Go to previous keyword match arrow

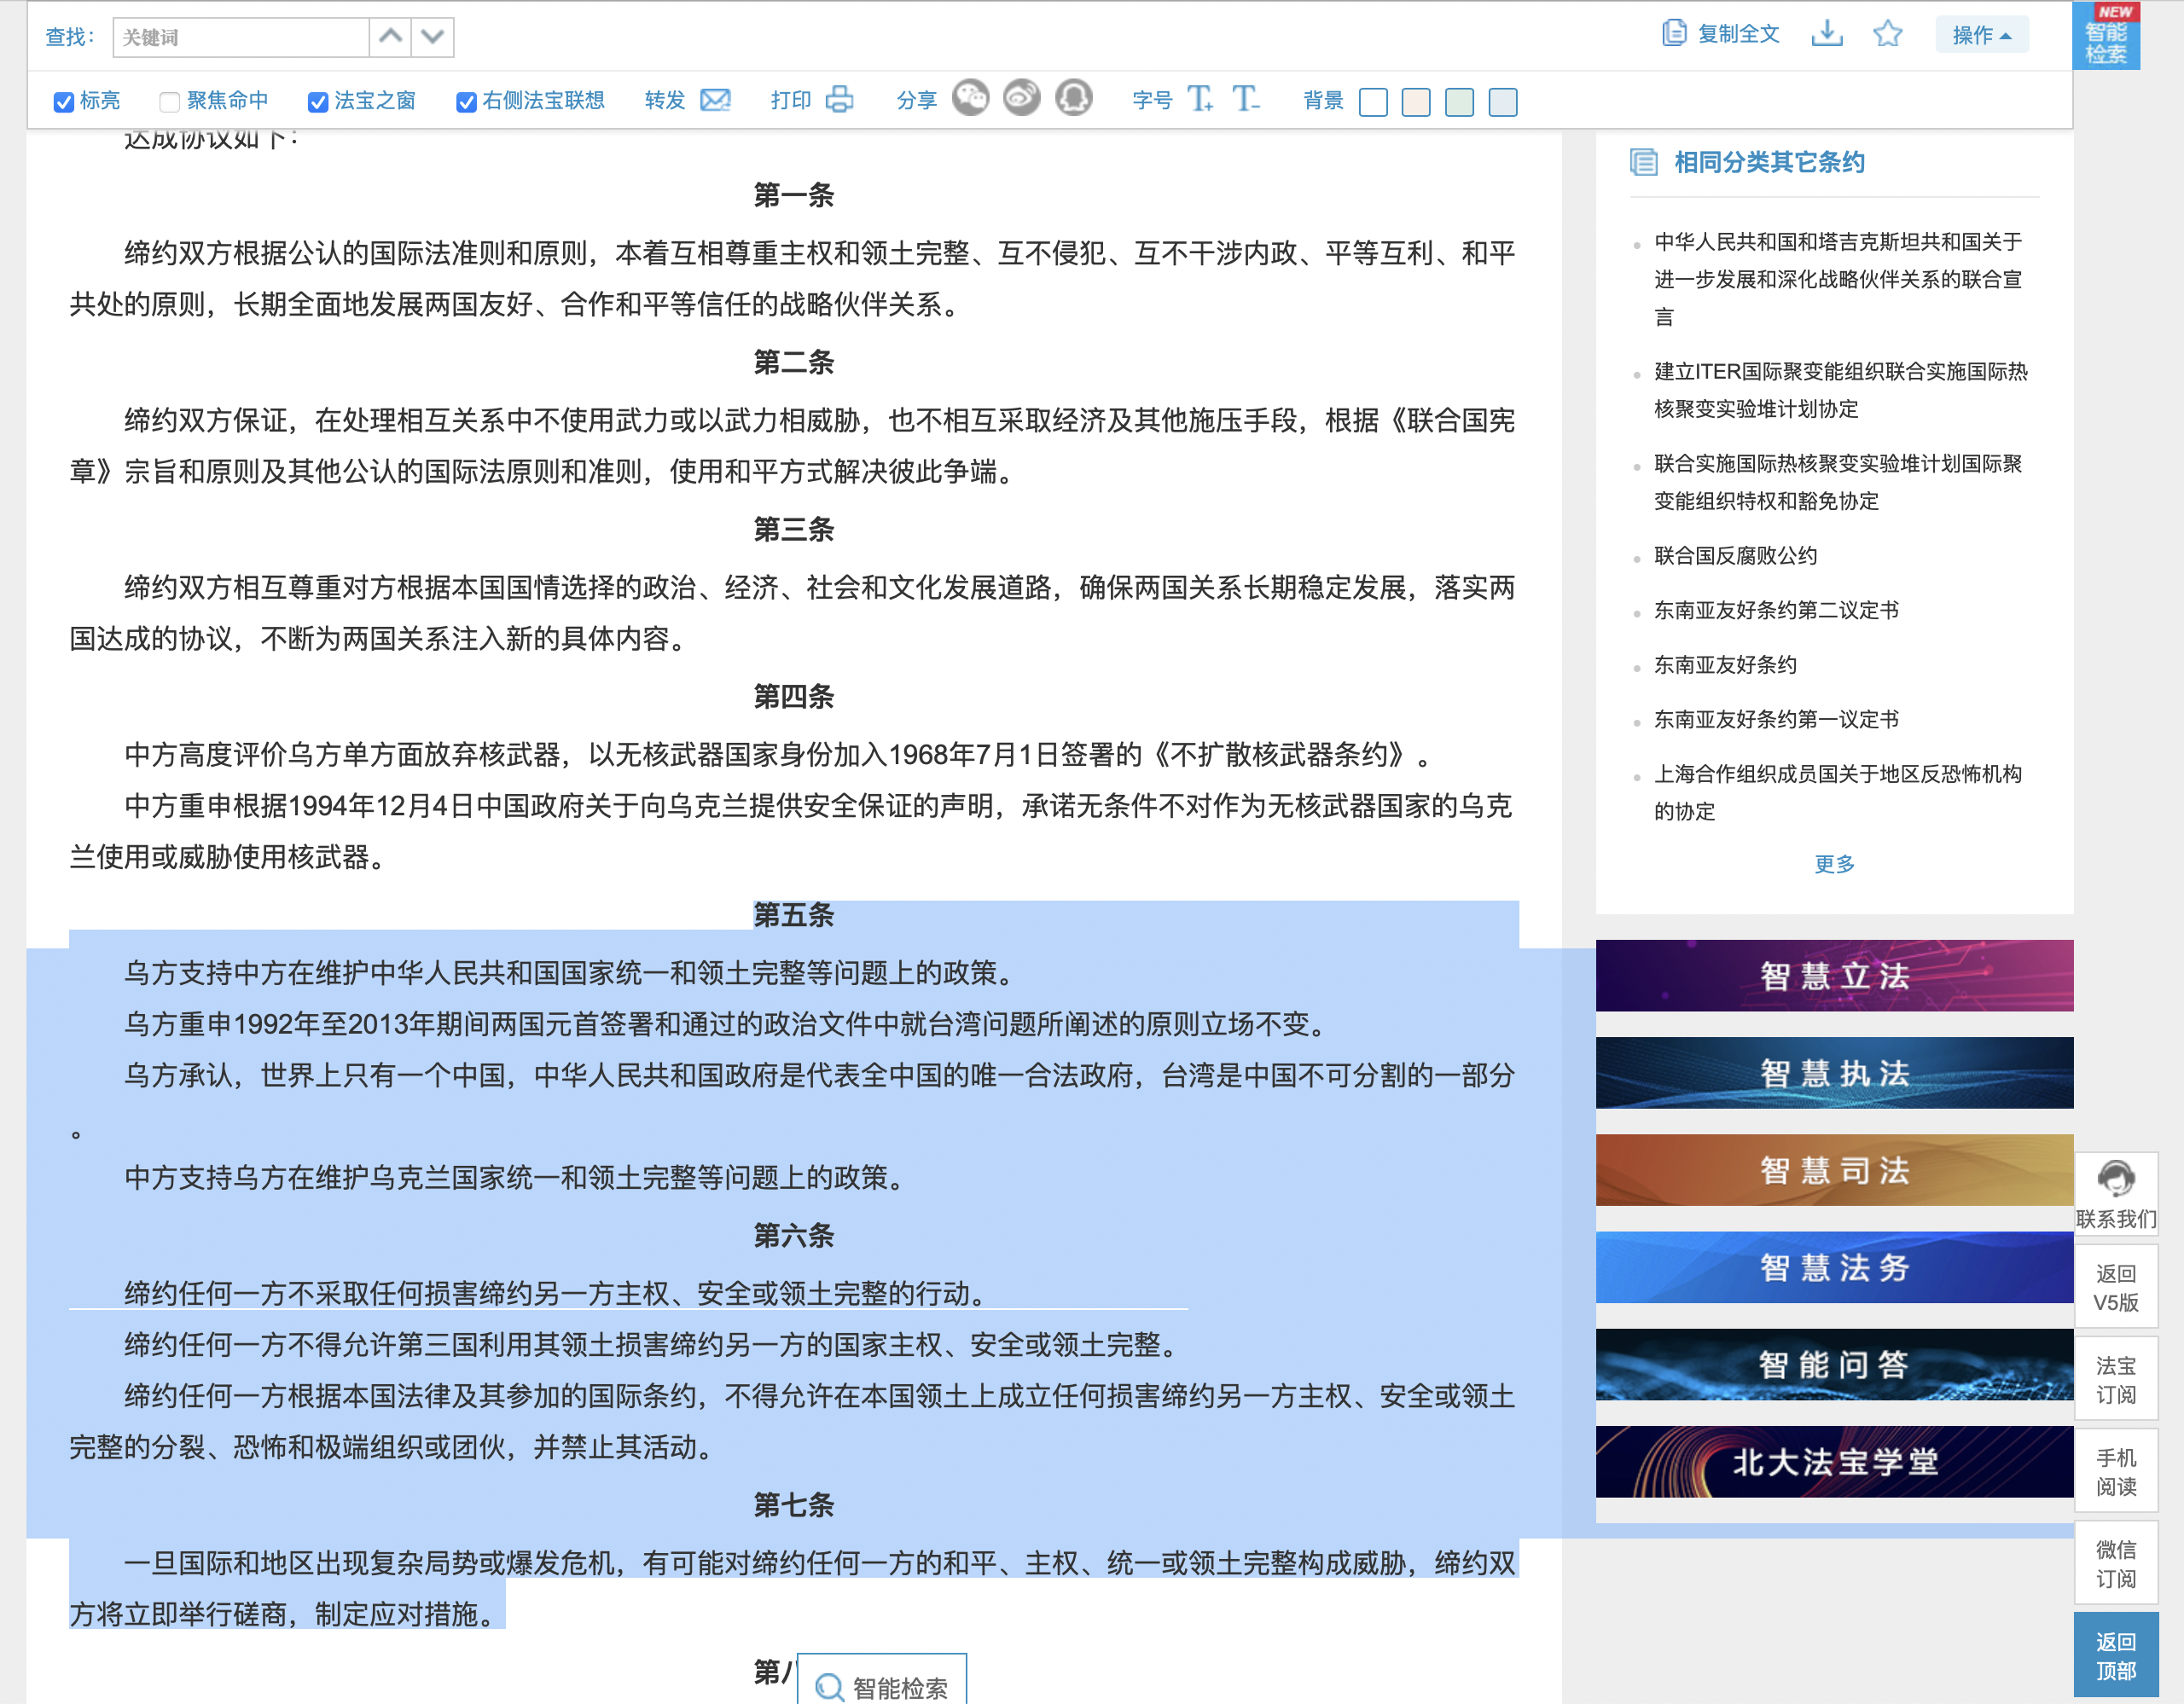pos(391,37)
